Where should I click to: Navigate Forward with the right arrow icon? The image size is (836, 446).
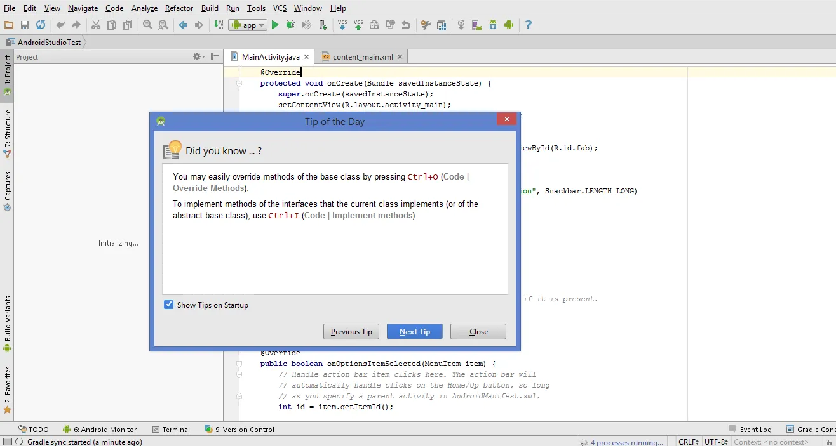[x=199, y=25]
